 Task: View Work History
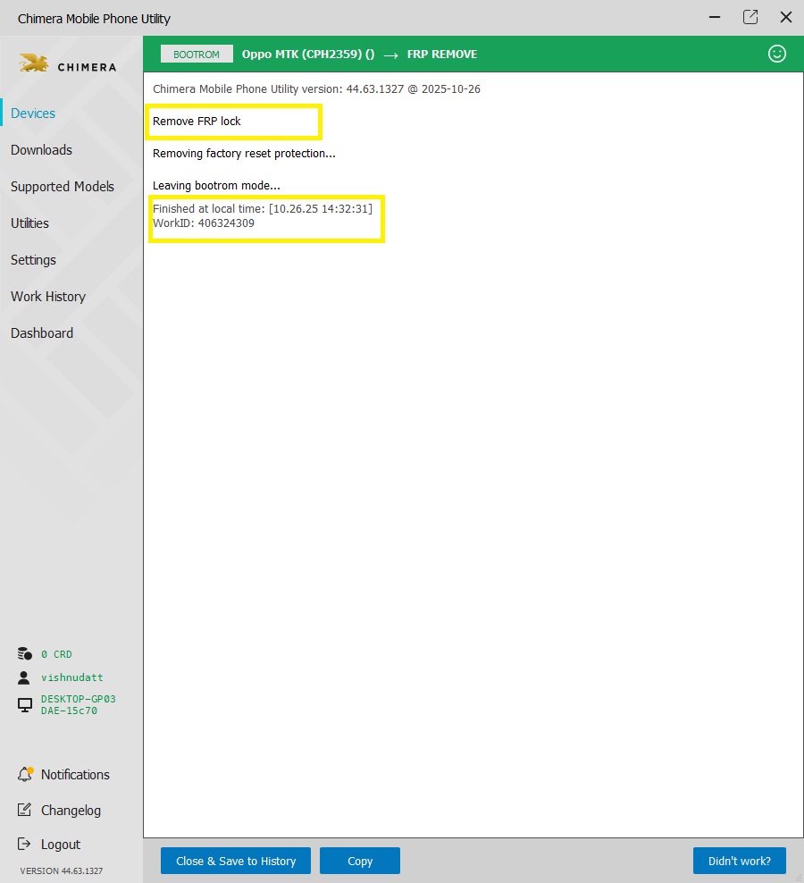48,296
